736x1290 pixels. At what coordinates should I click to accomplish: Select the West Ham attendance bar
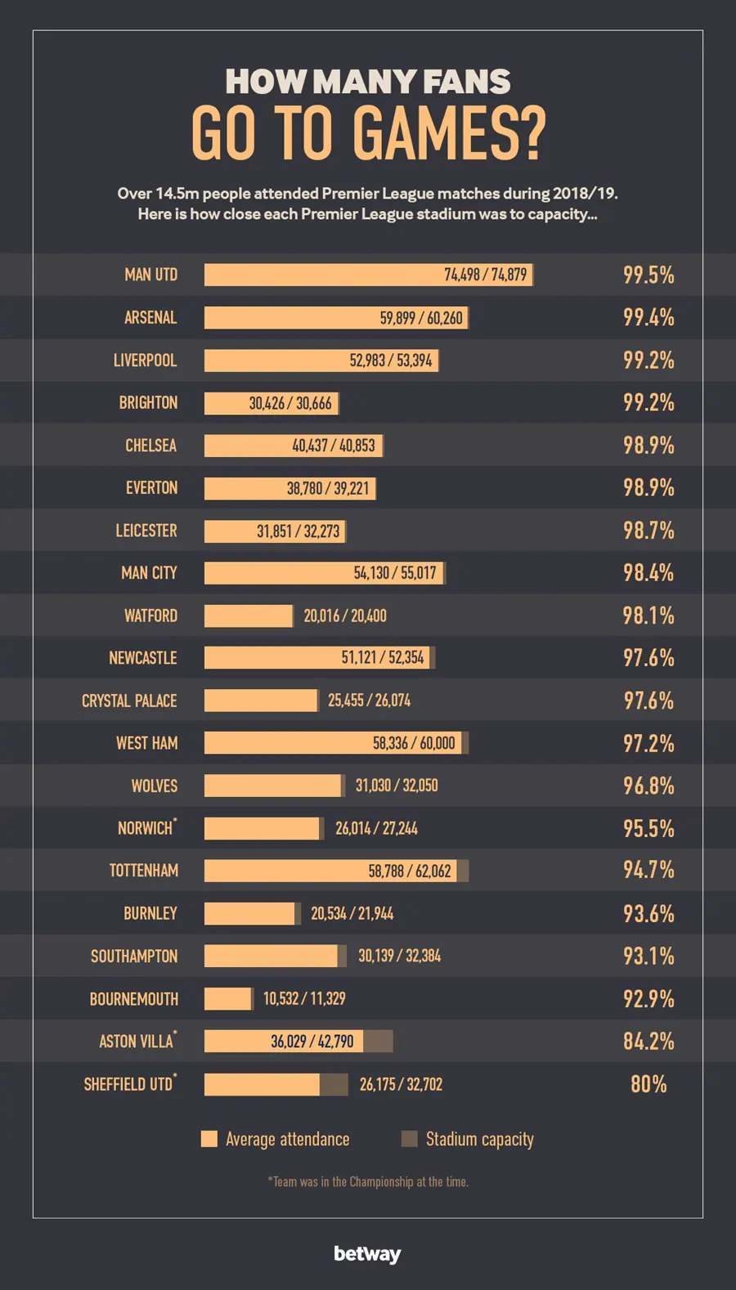tap(334, 743)
